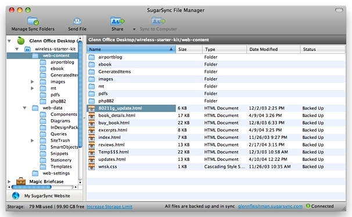
Task: Sort files by Date Modified column
Action: (x=273, y=49)
